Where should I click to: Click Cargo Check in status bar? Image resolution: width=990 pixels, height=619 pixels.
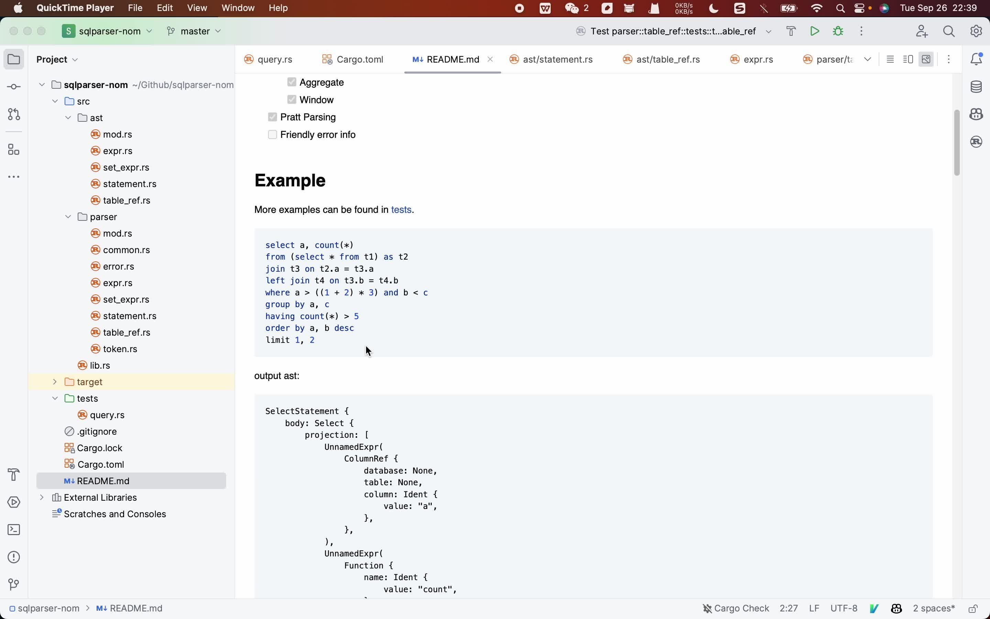pyautogui.click(x=736, y=608)
